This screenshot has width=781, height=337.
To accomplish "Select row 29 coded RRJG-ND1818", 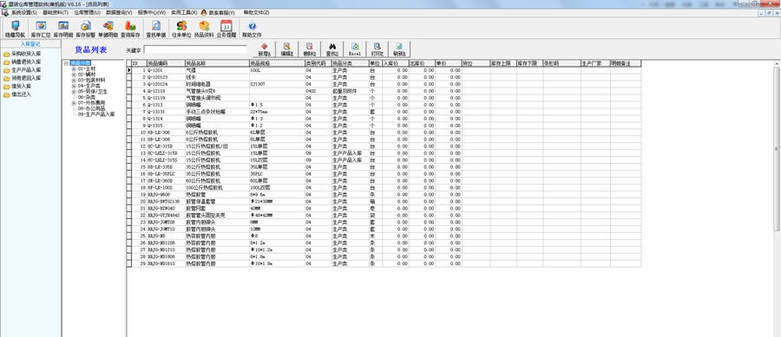I will [x=384, y=264].
